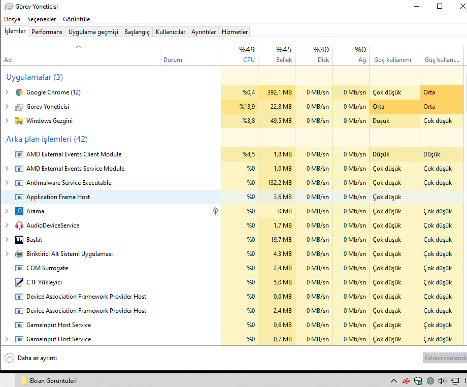Open the Seçenekler menu

tap(42, 19)
